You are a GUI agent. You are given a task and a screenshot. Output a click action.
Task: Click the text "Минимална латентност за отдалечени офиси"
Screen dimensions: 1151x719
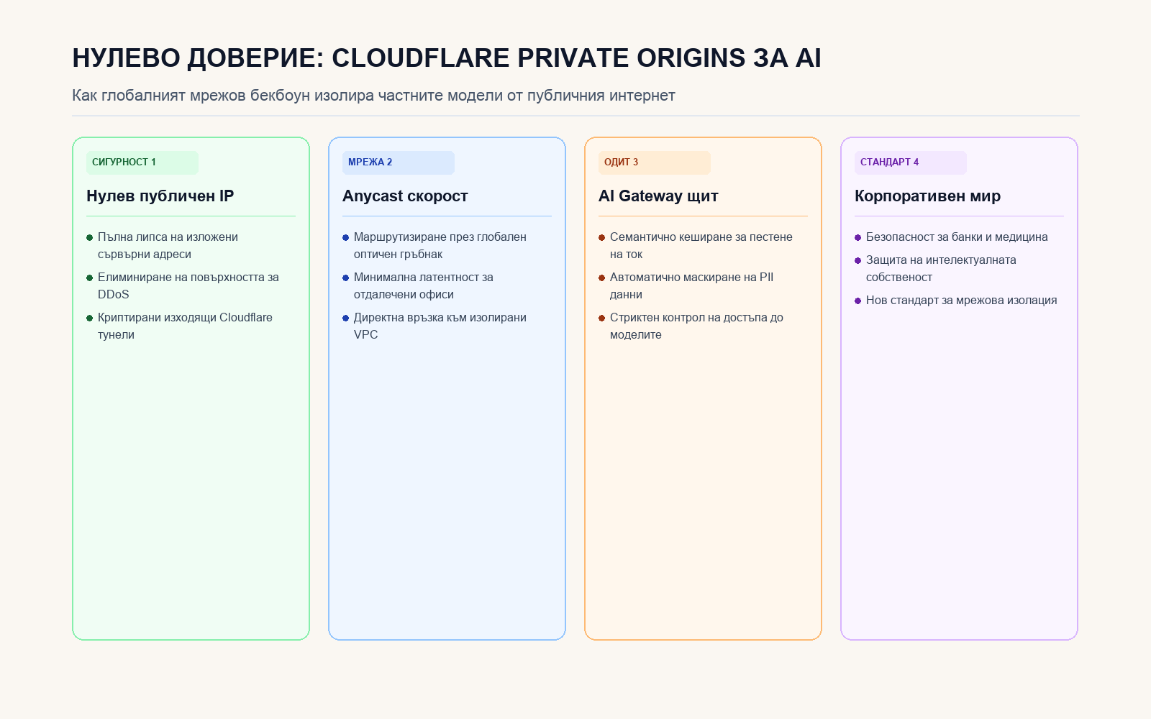pos(424,286)
